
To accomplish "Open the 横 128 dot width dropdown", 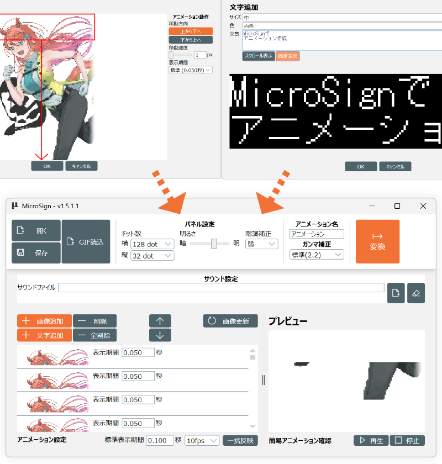I will pos(152,244).
